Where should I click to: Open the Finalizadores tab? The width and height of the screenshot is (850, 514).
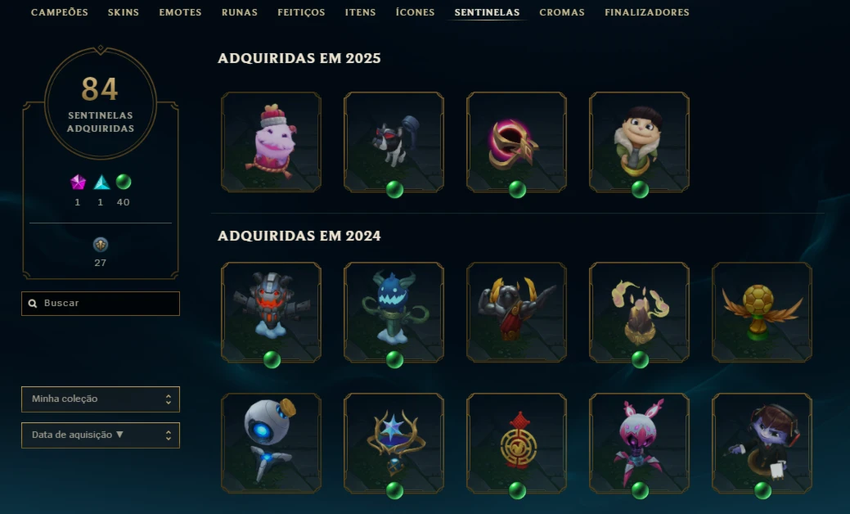tap(647, 12)
